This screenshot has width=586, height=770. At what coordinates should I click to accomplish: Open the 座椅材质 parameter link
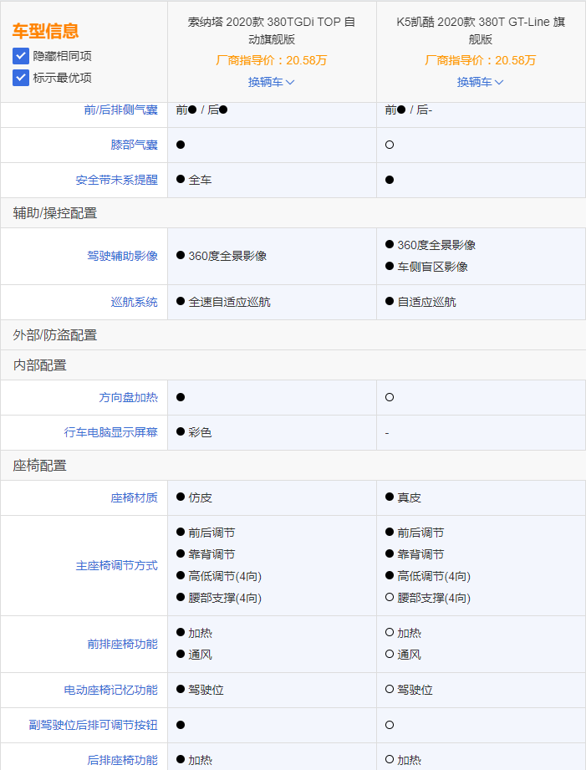coord(134,497)
